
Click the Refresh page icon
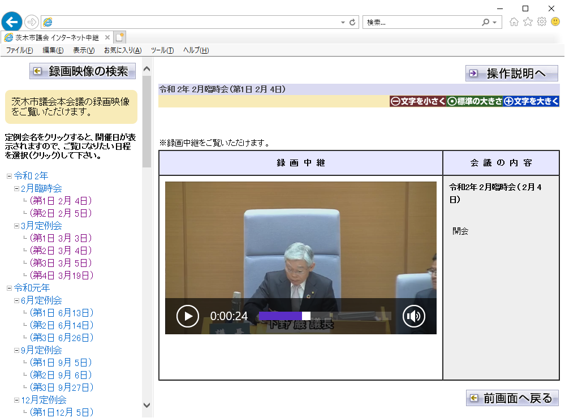point(352,22)
